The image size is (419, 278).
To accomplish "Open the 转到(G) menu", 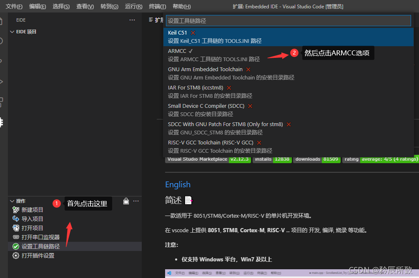I will pyautogui.click(x=109, y=6).
